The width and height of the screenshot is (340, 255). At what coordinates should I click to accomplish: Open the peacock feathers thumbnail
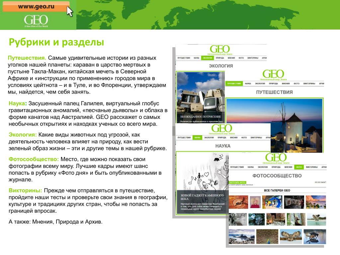pyautogui.click(x=267, y=236)
